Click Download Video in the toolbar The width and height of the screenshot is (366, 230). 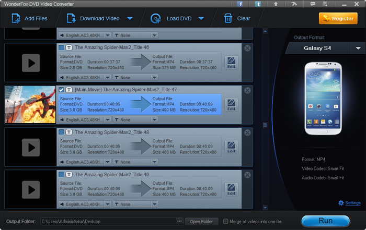point(93,18)
